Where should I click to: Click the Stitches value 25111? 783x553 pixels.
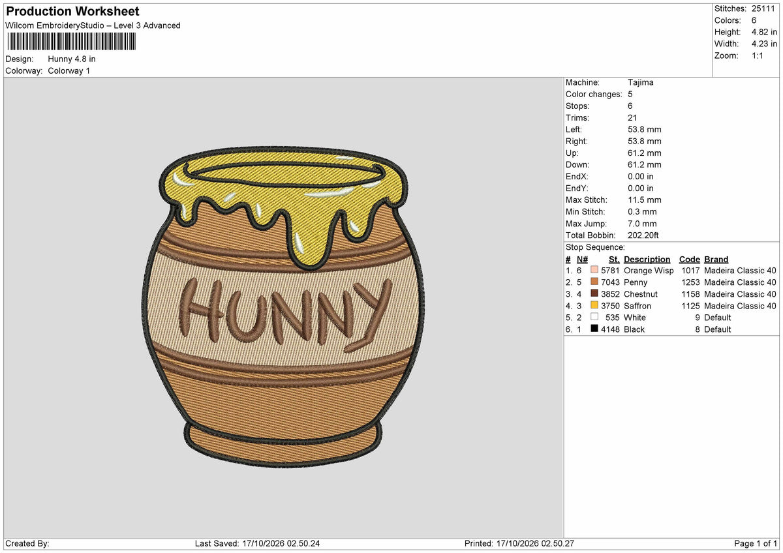[x=765, y=8]
